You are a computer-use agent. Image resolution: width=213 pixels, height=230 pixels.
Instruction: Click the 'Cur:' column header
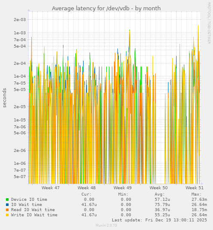point(87,194)
